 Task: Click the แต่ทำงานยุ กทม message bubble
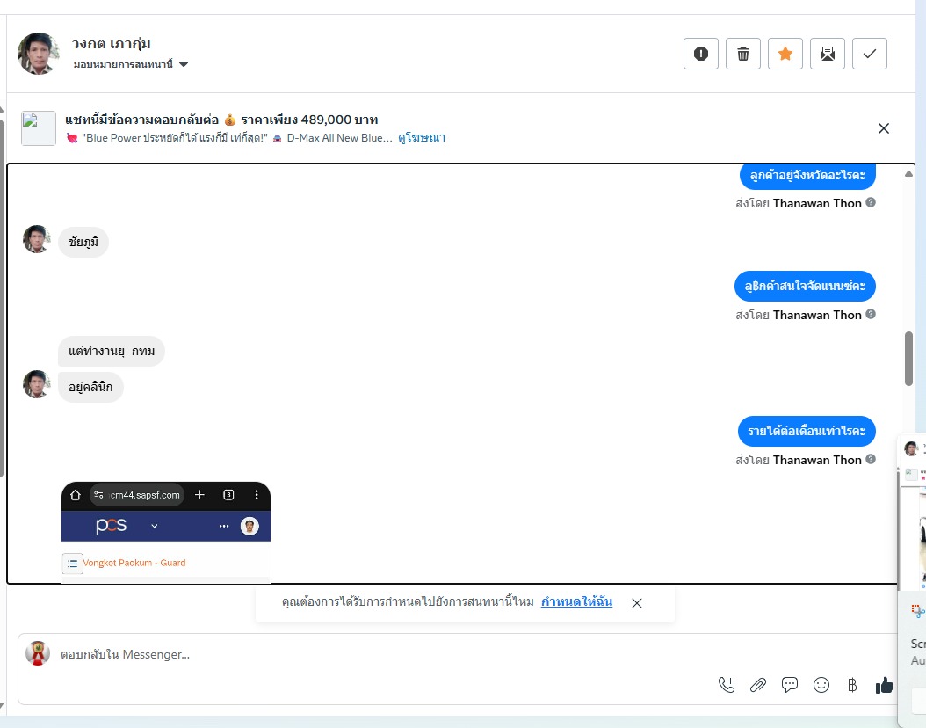(112, 351)
